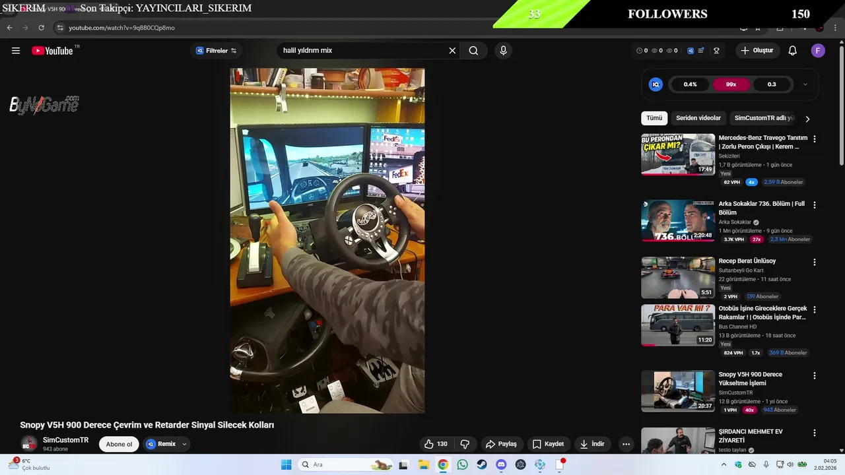The height and width of the screenshot is (475, 845).
Task: Click the 369 B Aboneler badge
Action: coord(788,353)
